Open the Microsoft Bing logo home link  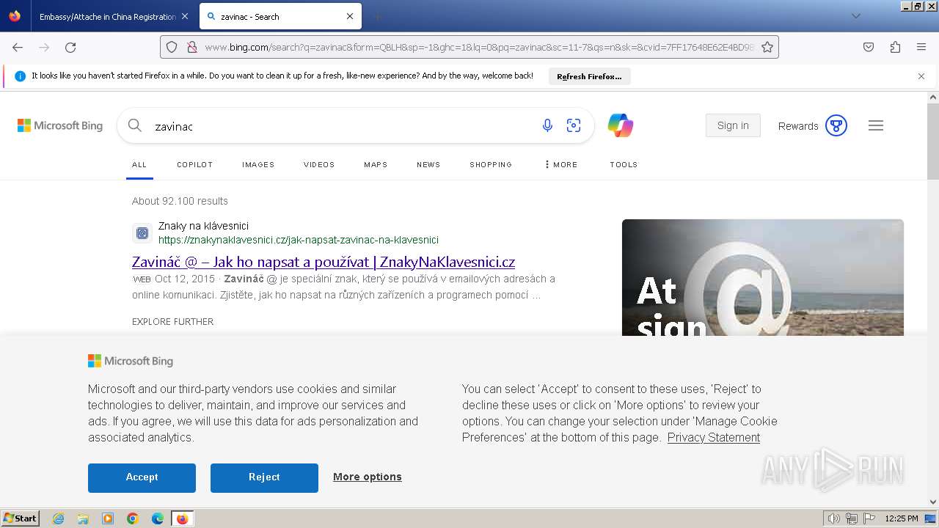pyautogui.click(x=60, y=125)
